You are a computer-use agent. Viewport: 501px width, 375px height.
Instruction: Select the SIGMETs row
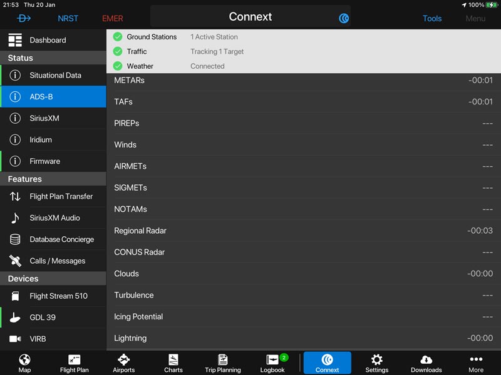pos(304,187)
